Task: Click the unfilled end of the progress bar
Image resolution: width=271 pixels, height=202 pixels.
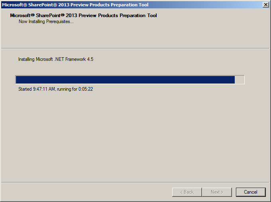Action: coord(240,80)
